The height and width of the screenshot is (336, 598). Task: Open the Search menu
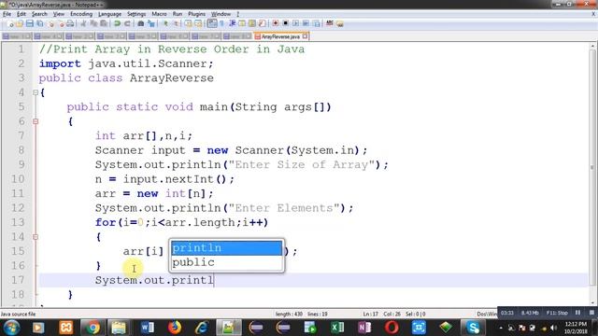[x=39, y=14]
